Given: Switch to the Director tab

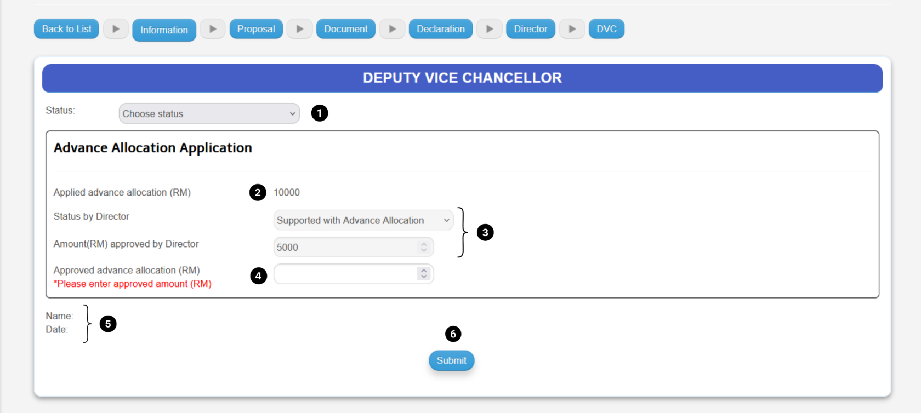Looking at the screenshot, I should (530, 28).
